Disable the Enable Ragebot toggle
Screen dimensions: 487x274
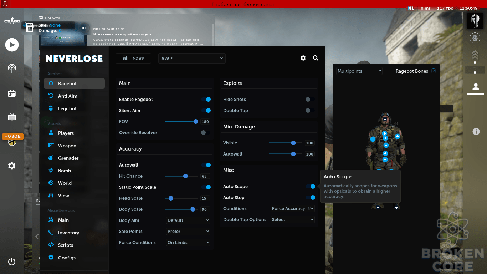206,100
